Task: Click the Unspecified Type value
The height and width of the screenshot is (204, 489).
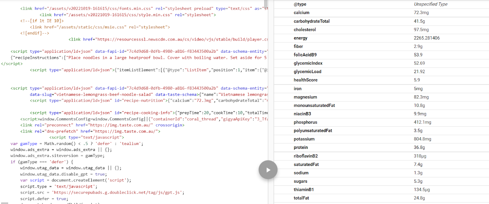Action: pos(430,4)
